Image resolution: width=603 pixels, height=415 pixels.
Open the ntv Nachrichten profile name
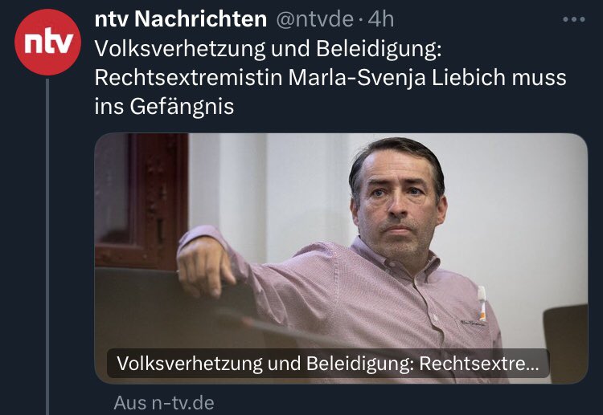[180, 19]
